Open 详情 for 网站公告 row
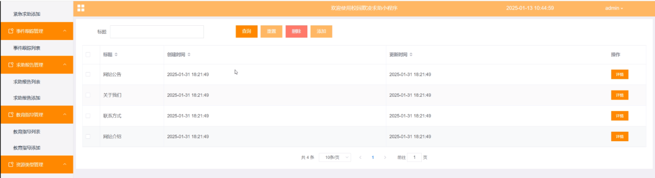The height and width of the screenshot is (178, 655). click(620, 74)
